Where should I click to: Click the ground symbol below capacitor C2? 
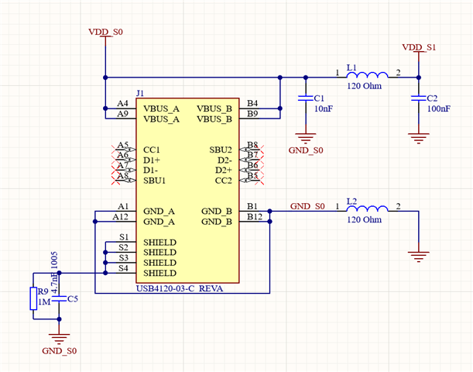pyautogui.click(x=418, y=138)
